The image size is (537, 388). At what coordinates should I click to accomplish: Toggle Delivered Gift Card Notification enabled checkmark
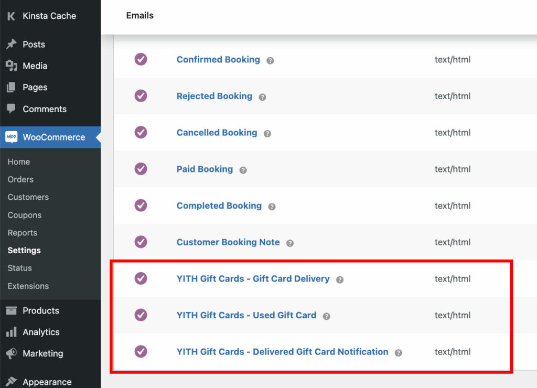(x=141, y=351)
